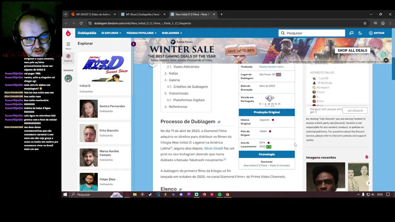The image size is (395, 222).
Task: Open the browser media control icon
Action: (375, 23)
